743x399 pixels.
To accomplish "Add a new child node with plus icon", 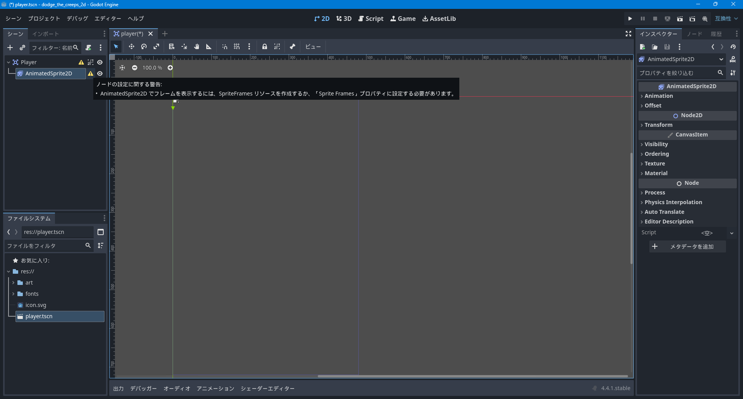I will coord(10,48).
